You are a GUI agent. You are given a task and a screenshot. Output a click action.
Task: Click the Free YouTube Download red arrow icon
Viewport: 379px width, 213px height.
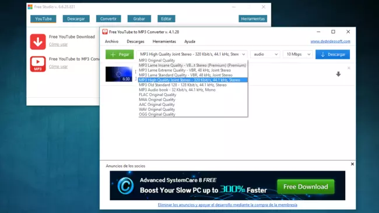coord(38,42)
